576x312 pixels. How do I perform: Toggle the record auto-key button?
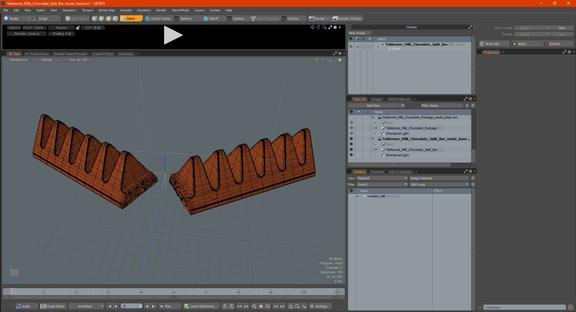[x=261, y=306]
